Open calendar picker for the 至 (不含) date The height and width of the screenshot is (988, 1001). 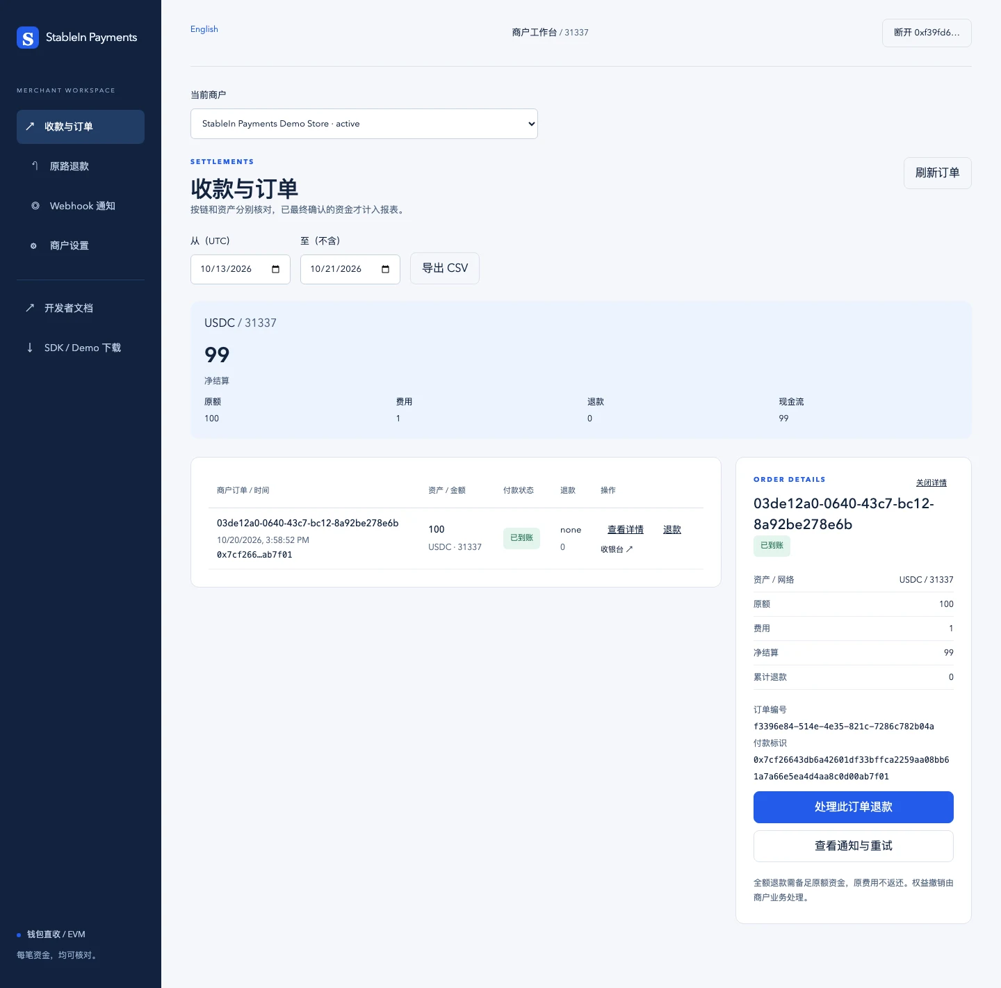(386, 269)
